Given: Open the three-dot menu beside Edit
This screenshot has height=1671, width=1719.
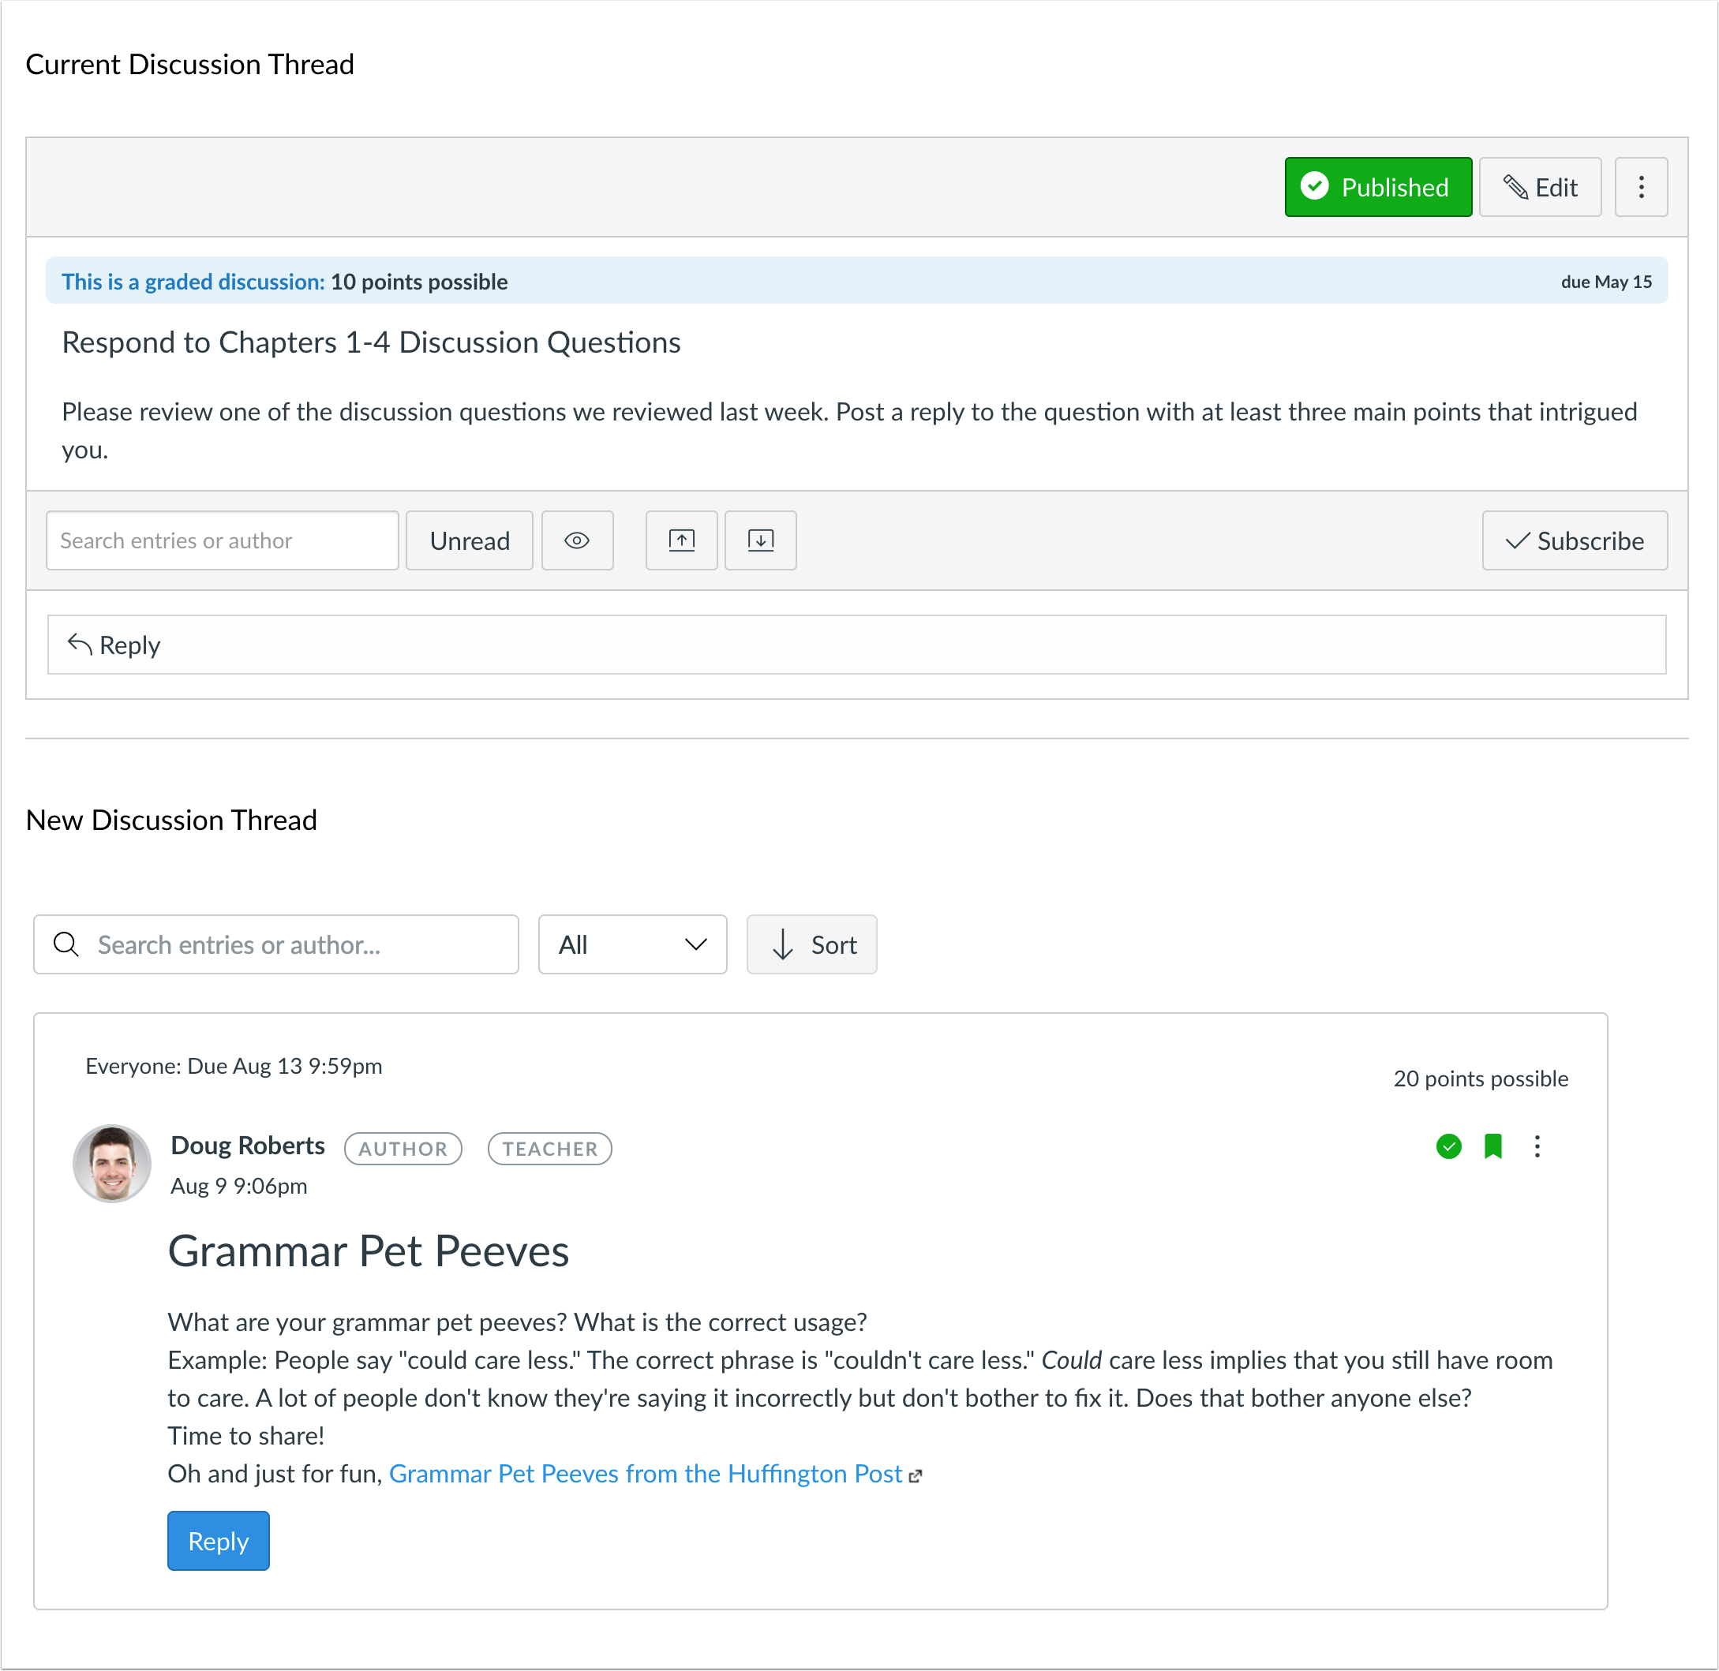Looking at the screenshot, I should click(x=1640, y=187).
